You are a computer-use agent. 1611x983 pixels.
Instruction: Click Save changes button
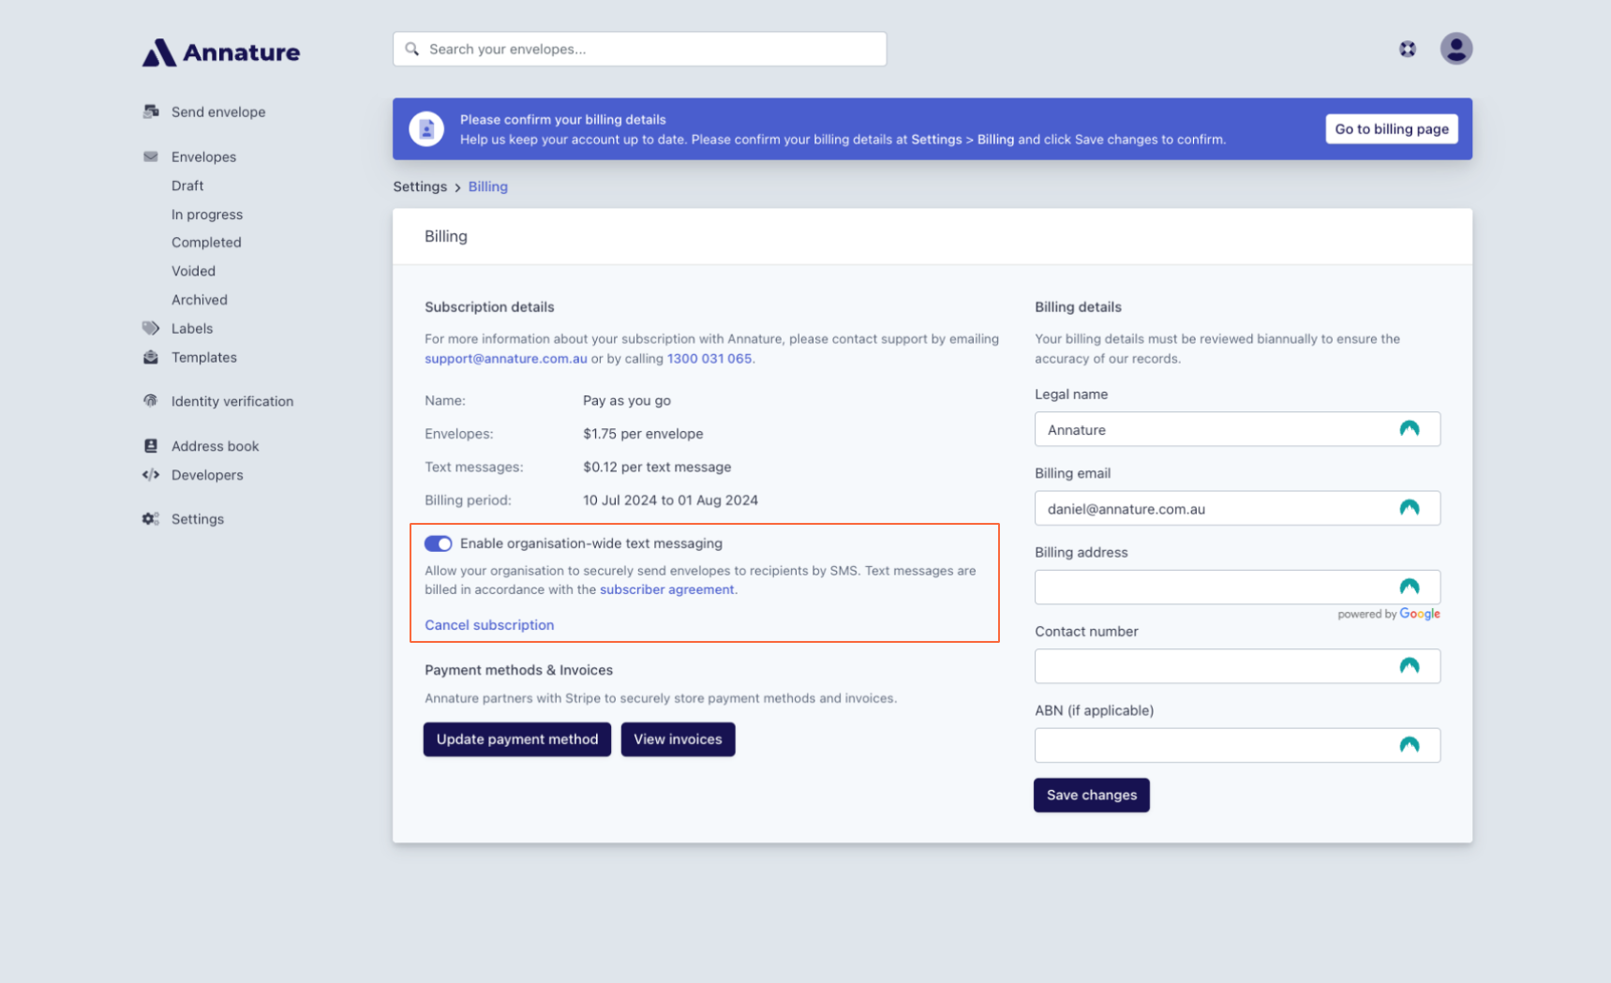click(x=1091, y=795)
